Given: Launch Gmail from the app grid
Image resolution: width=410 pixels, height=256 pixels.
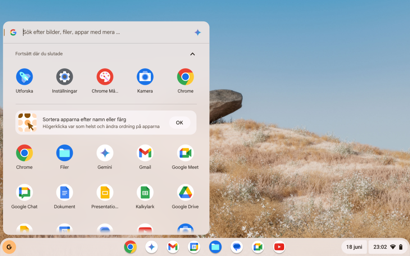Looking at the screenshot, I should [145, 153].
